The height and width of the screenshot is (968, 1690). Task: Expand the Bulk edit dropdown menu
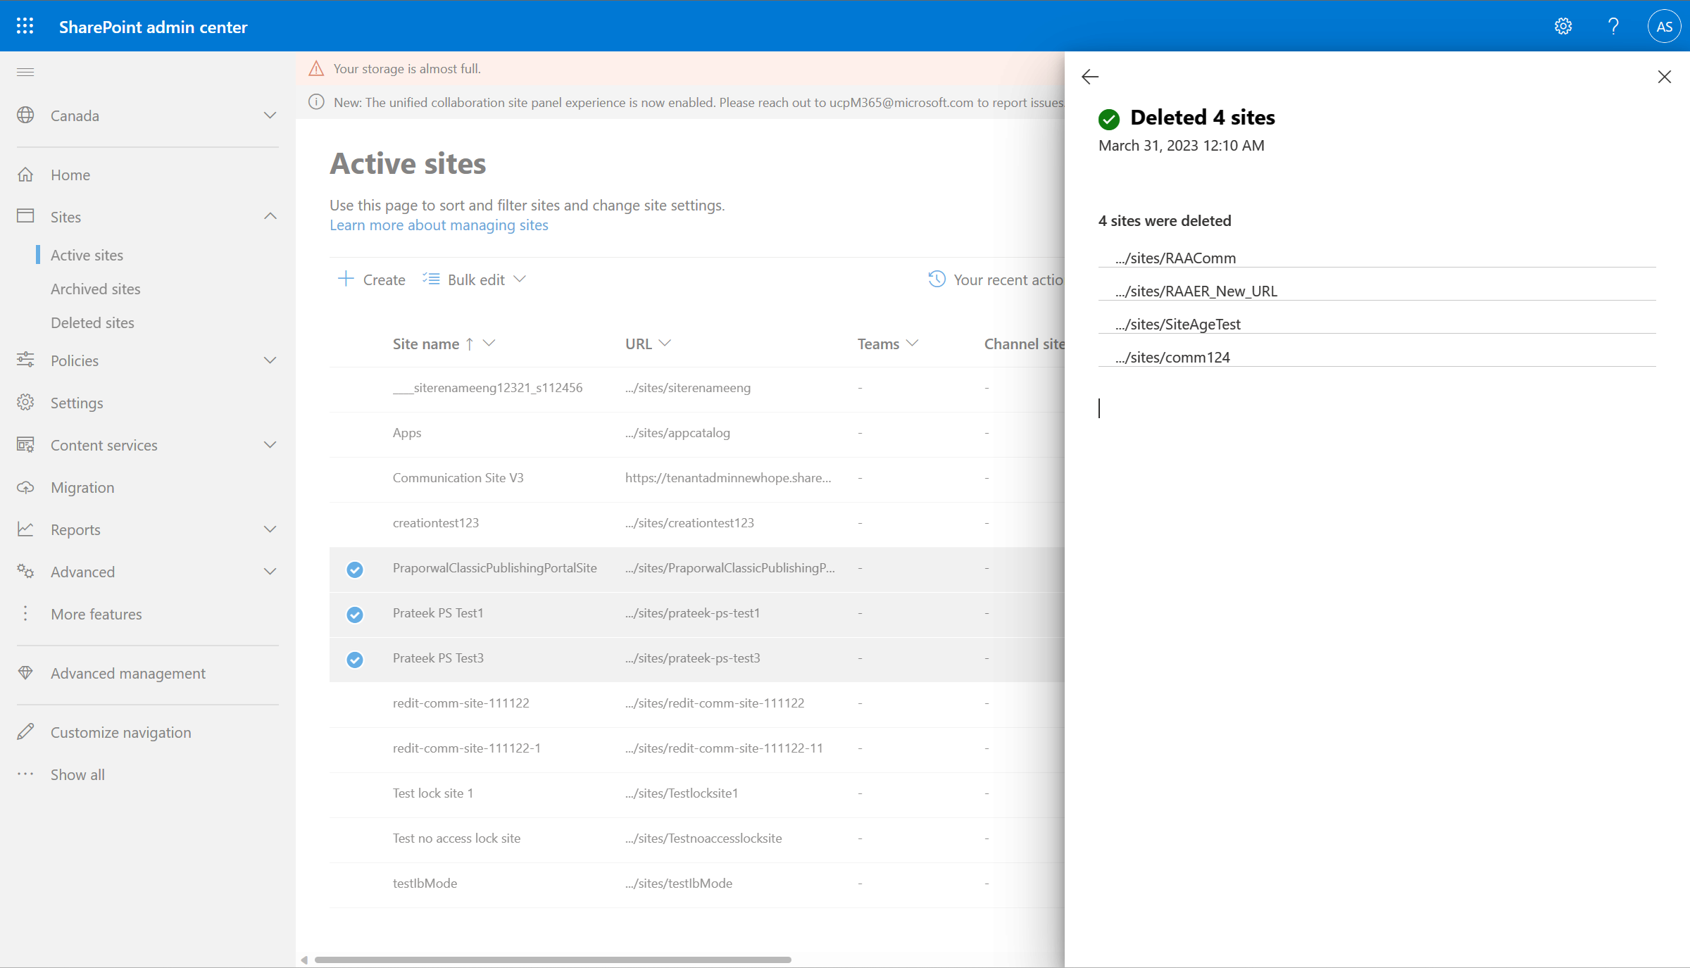pos(520,279)
